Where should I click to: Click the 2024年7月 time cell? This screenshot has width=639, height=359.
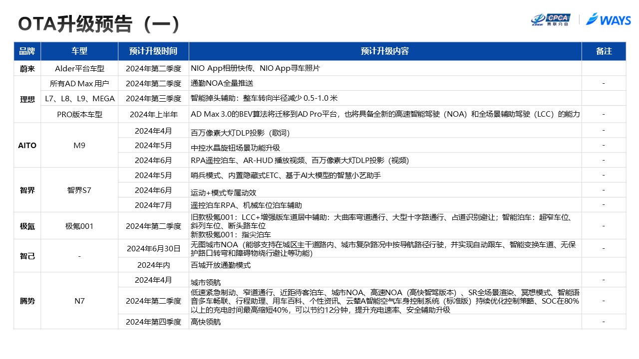[x=153, y=205]
